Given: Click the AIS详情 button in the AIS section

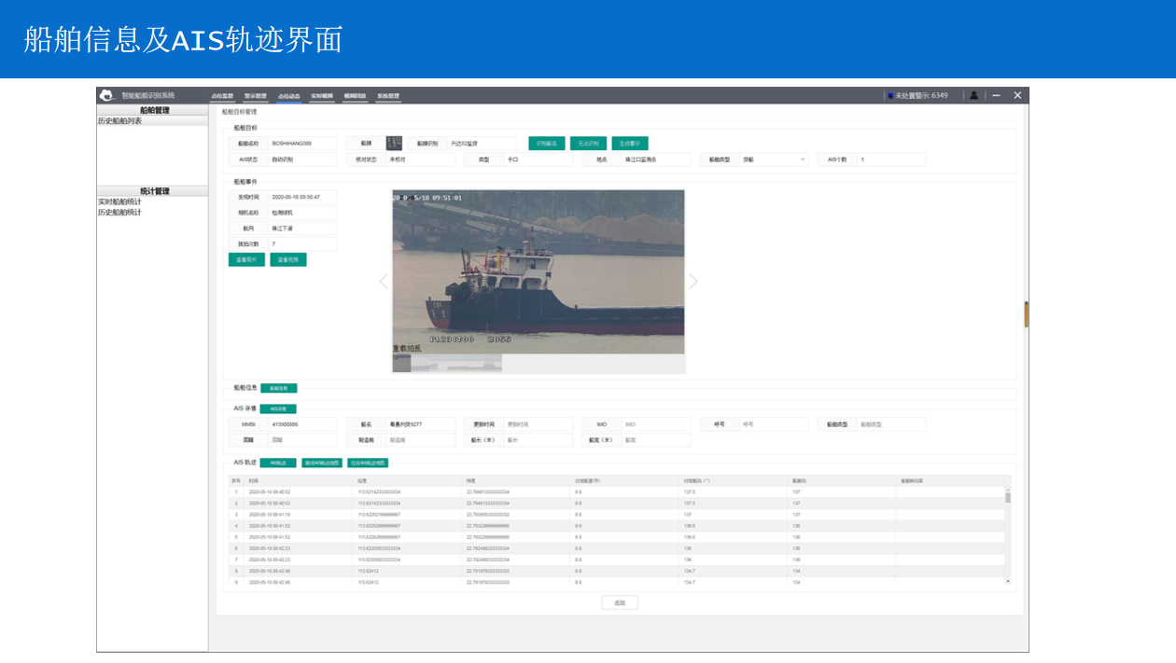Looking at the screenshot, I should (278, 409).
